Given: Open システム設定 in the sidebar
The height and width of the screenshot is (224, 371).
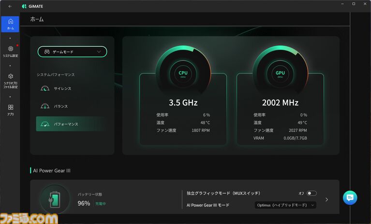Looking at the screenshot, I should click(10, 52).
